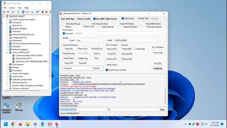
Task: Expand Disk drives in Device Manager
Action: tap(7, 26)
